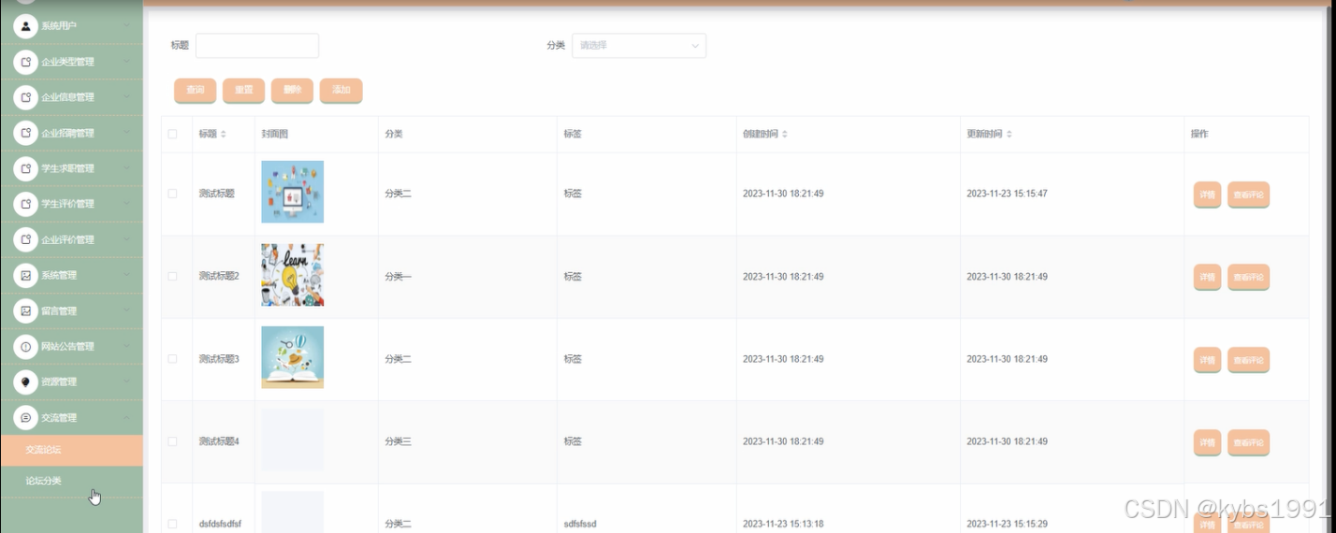
Task: Check the row checkbox for 测试标题3
Action: (x=172, y=359)
